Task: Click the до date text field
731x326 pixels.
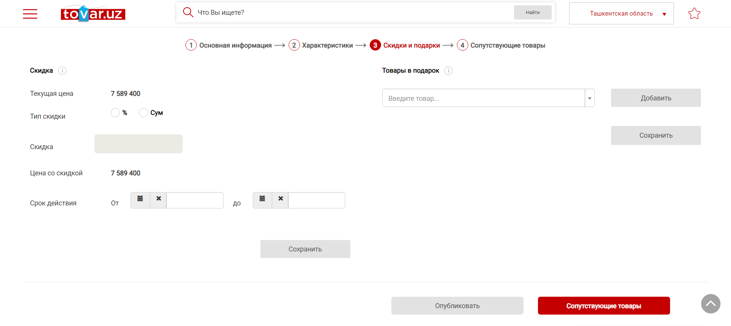Action: point(317,200)
